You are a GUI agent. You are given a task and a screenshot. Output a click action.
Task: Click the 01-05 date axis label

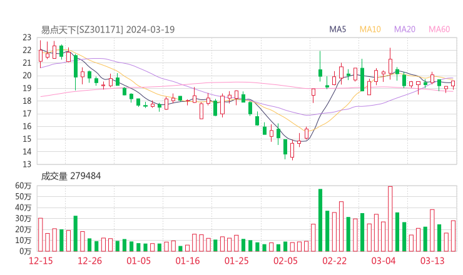point(138,261)
